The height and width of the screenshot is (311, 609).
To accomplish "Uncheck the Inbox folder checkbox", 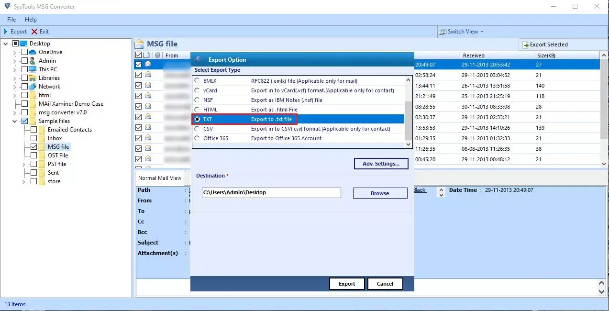I will pyautogui.click(x=33, y=138).
